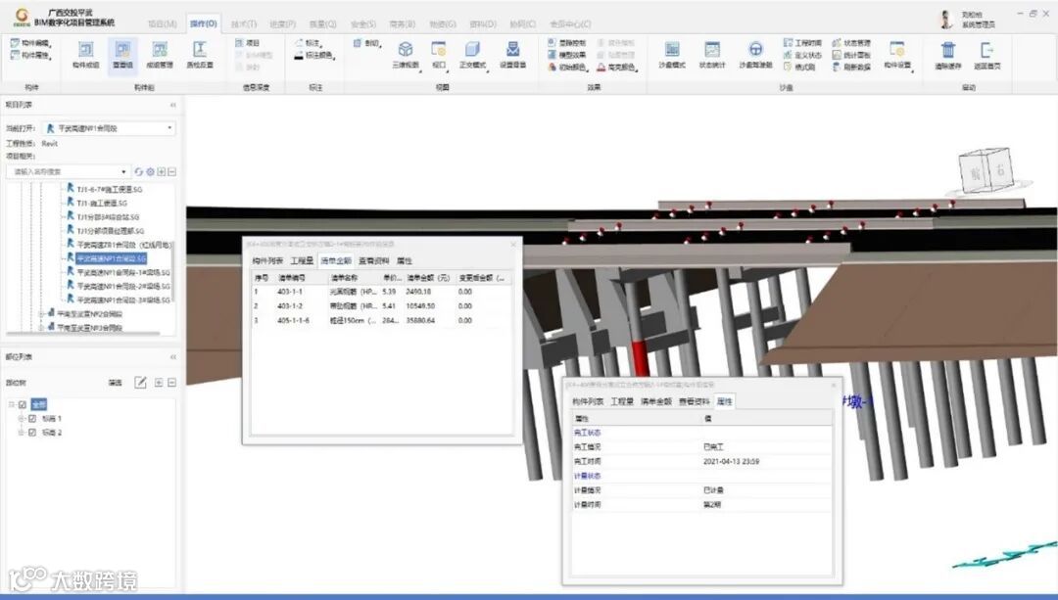This screenshot has height=600, width=1058.
Task: Select the 格式刷 format painter
Action: point(800,68)
